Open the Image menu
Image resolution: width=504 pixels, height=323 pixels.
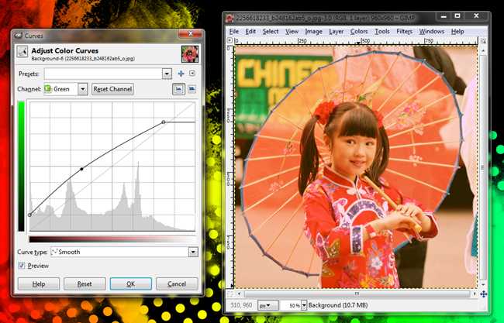[x=313, y=32]
